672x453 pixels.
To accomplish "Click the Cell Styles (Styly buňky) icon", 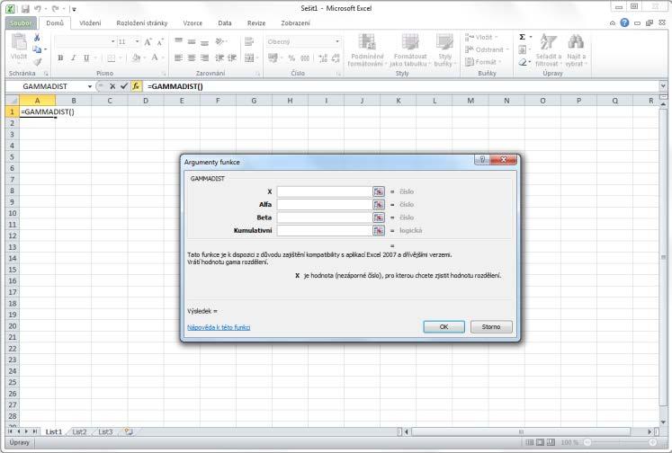I will tap(444, 42).
